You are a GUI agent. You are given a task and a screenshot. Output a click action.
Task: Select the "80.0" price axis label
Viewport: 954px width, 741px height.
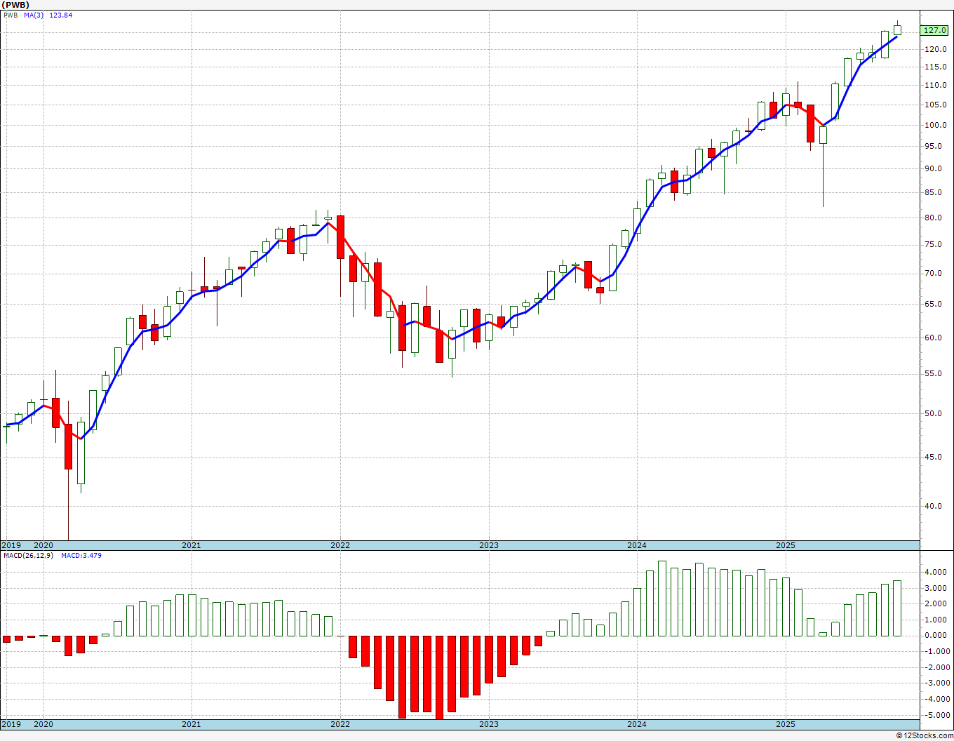(x=934, y=218)
